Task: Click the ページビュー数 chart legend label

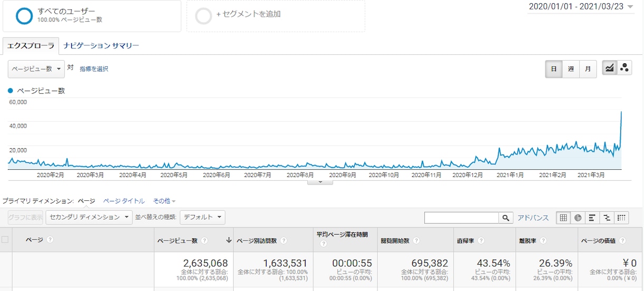Action: [41, 91]
